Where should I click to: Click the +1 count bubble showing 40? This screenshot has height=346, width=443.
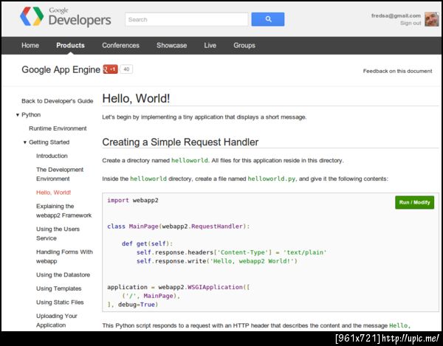click(126, 69)
